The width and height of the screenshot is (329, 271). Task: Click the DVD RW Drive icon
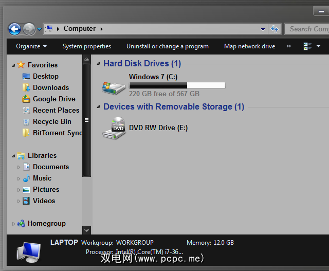point(114,128)
